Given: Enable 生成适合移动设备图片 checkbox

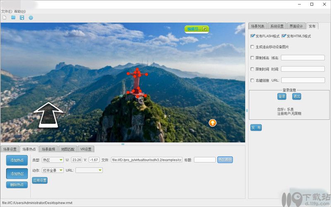Looking at the screenshot, I should 252,47.
